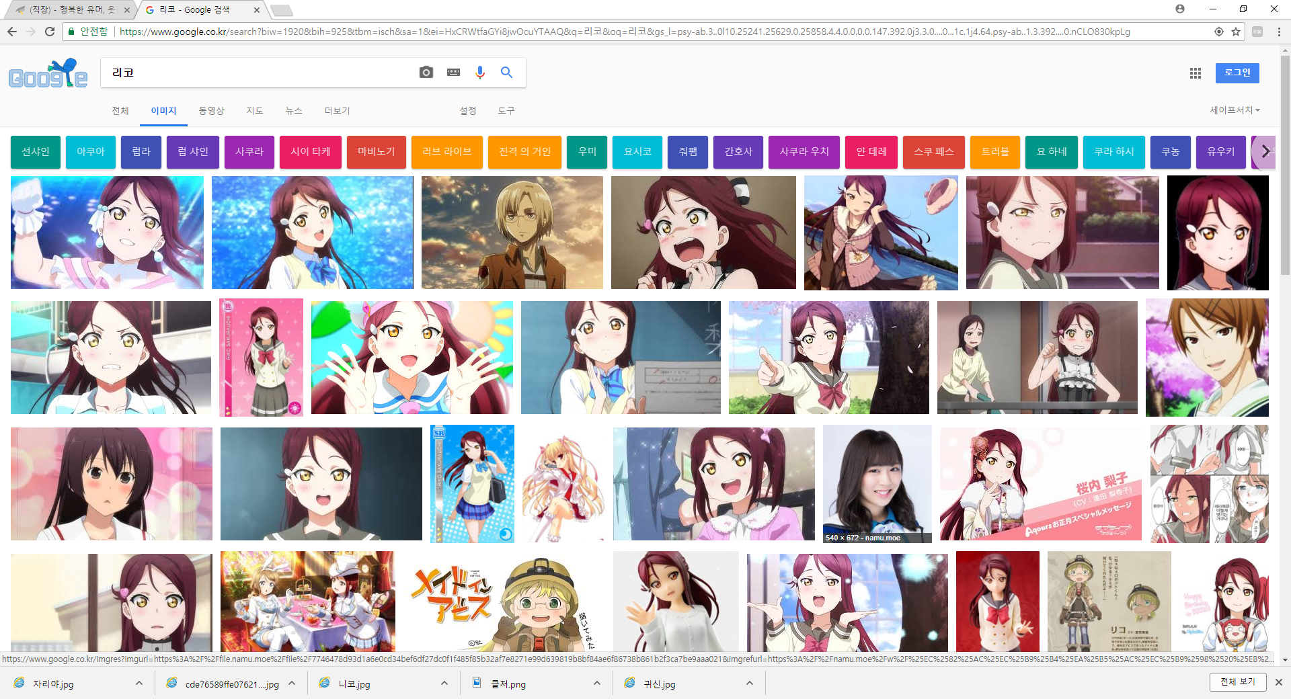The width and height of the screenshot is (1291, 699).
Task: Switch to the 뉴스 tab
Action: pos(294,111)
